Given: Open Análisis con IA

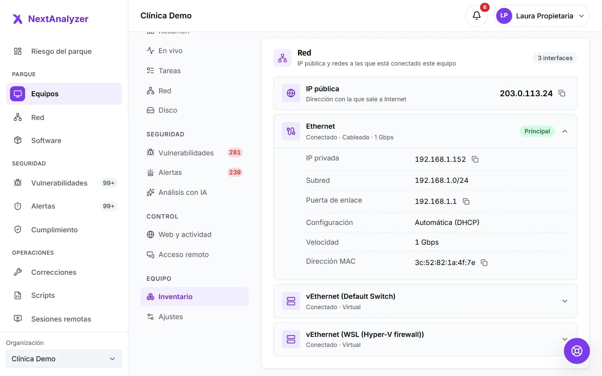Looking at the screenshot, I should coord(195,192).
